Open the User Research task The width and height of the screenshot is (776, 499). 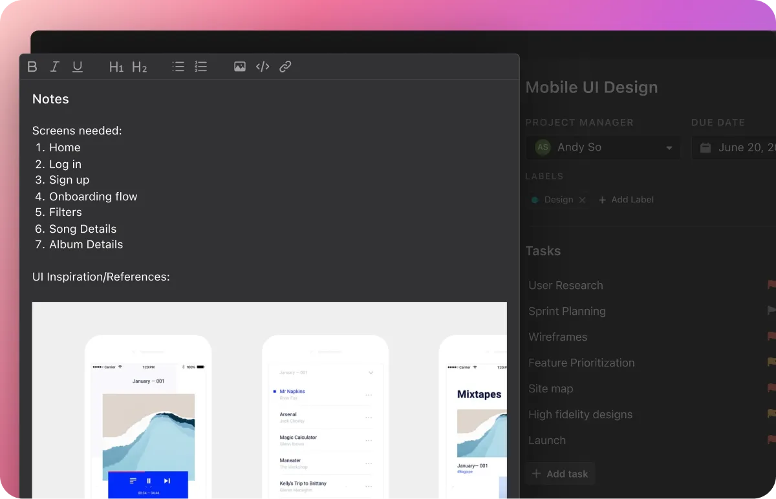(566, 285)
